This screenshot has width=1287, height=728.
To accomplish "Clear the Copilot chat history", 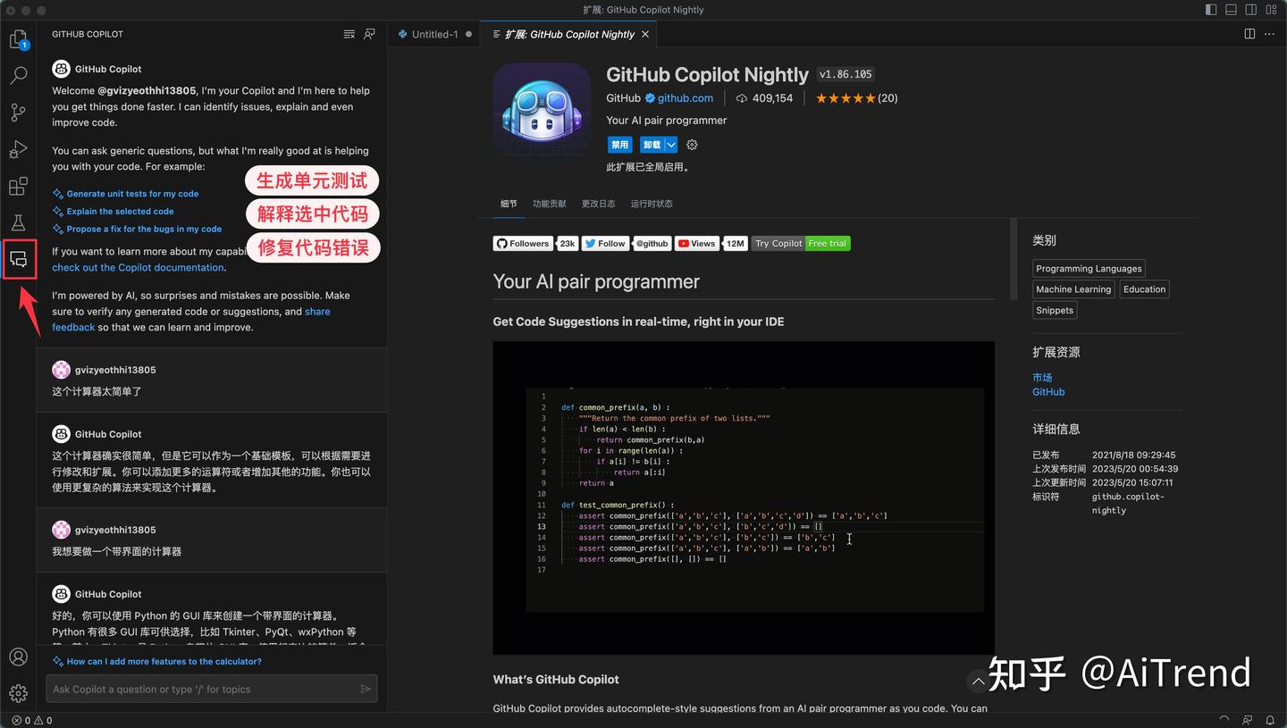I will coord(349,34).
